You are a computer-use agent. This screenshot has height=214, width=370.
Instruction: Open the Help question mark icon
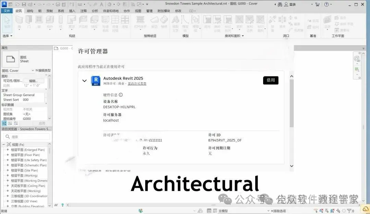[326, 4]
